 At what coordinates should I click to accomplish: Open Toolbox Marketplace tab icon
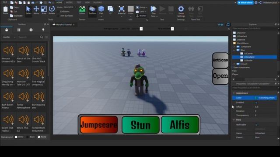(7, 30)
